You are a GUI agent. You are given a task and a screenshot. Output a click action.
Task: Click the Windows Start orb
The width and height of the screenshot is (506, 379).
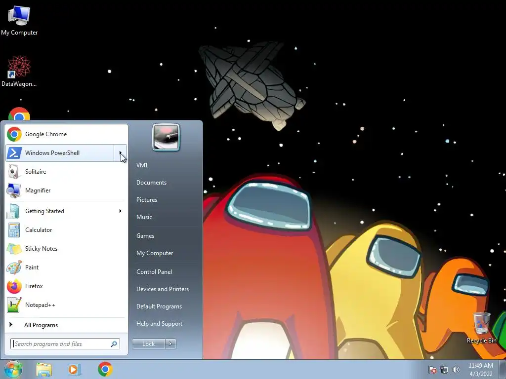[13, 369]
